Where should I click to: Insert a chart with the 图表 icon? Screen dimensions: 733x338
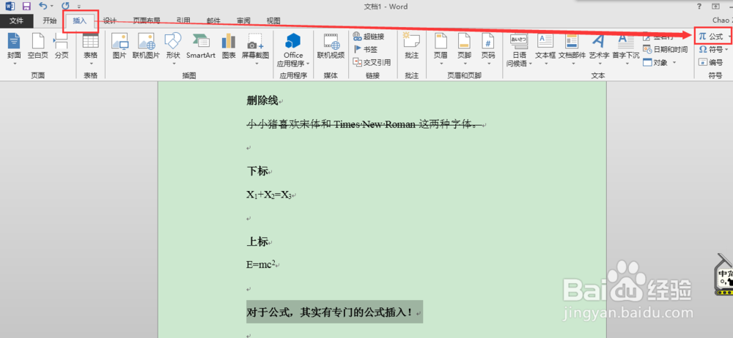point(229,47)
